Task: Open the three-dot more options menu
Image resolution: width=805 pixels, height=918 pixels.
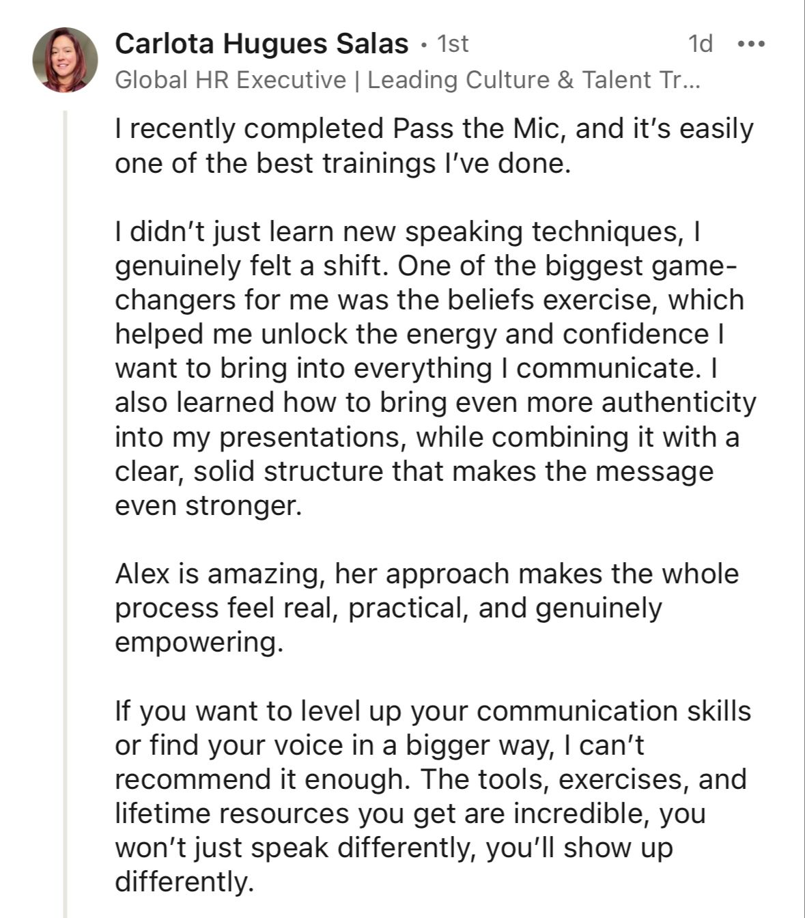Action: click(x=752, y=45)
